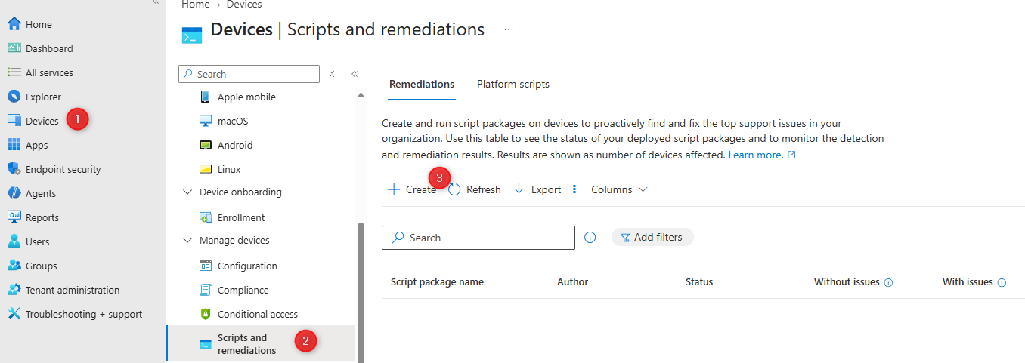Image resolution: width=1025 pixels, height=363 pixels.
Task: Focus the script package Search box
Action: click(x=478, y=238)
